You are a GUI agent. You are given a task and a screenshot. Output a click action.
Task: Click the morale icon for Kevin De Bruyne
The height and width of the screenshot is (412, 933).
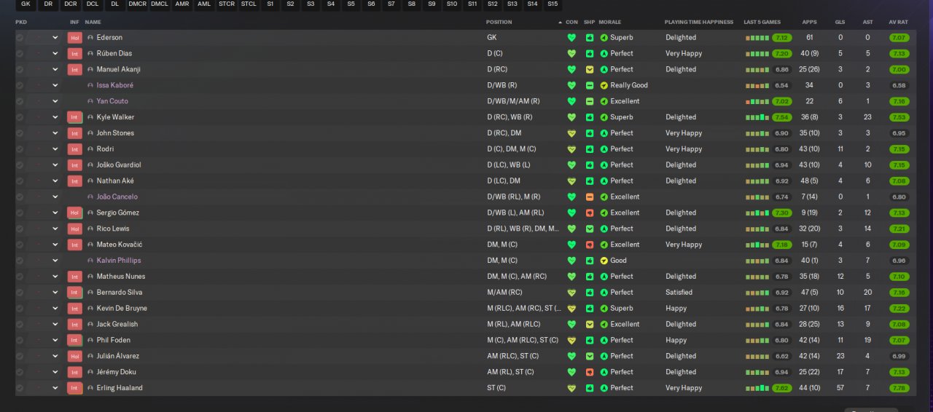point(604,309)
